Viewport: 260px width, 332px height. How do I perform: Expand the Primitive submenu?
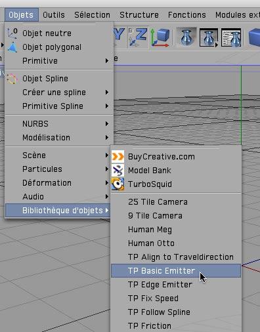click(59, 61)
